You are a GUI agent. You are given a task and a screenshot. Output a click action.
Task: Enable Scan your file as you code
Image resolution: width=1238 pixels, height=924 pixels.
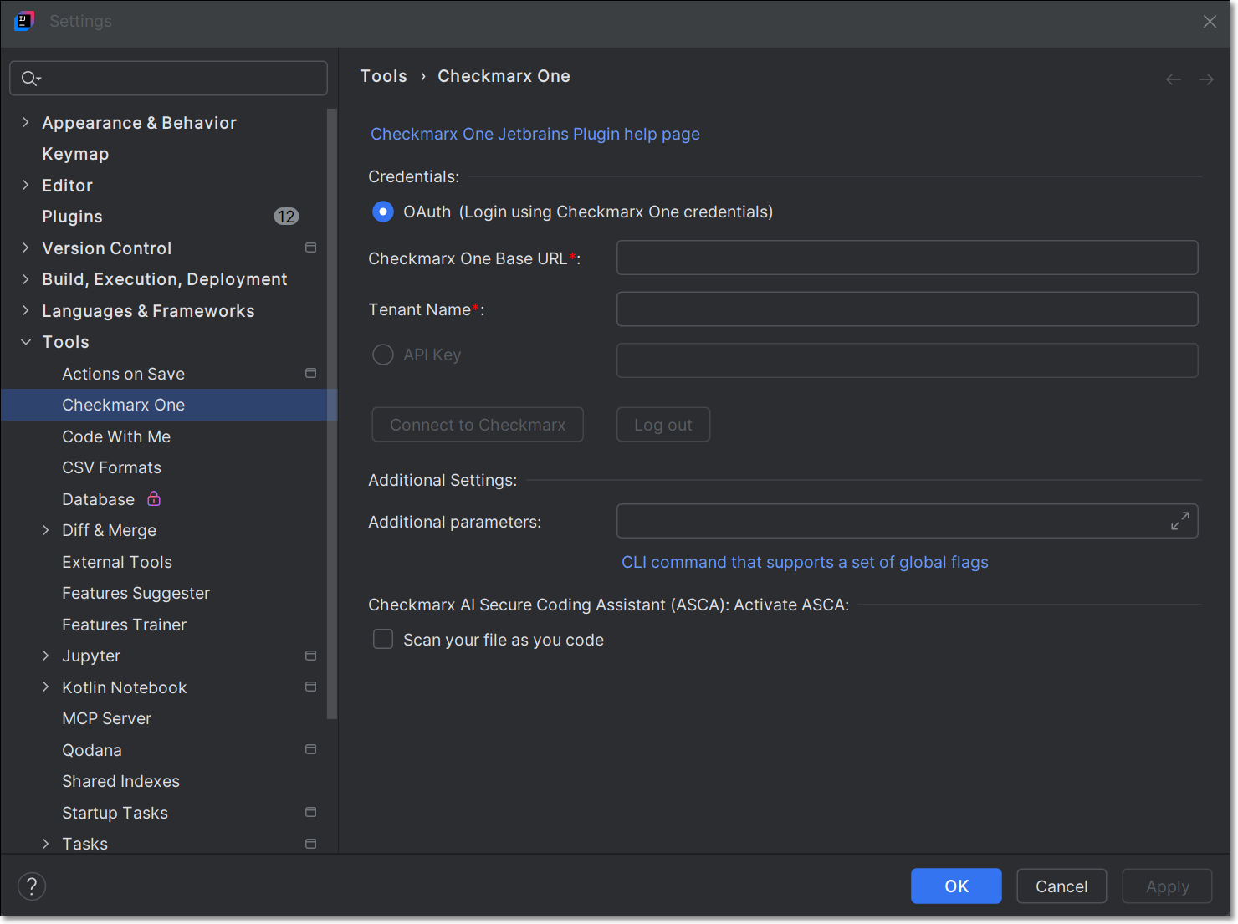383,640
